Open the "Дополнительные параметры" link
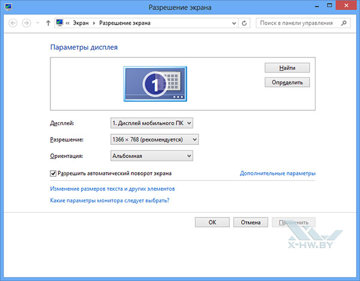Image resolution: width=360 pixels, height=281 pixels. [x=277, y=174]
